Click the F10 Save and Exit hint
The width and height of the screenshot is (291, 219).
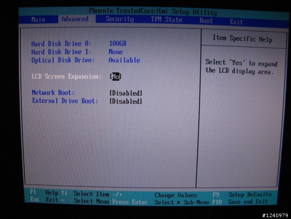click(240, 202)
